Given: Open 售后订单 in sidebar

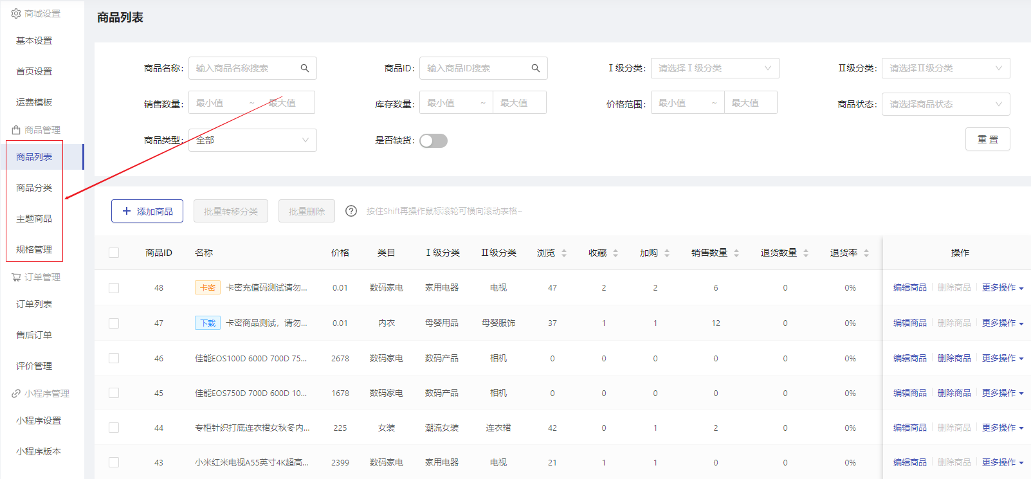Looking at the screenshot, I should tap(34, 335).
